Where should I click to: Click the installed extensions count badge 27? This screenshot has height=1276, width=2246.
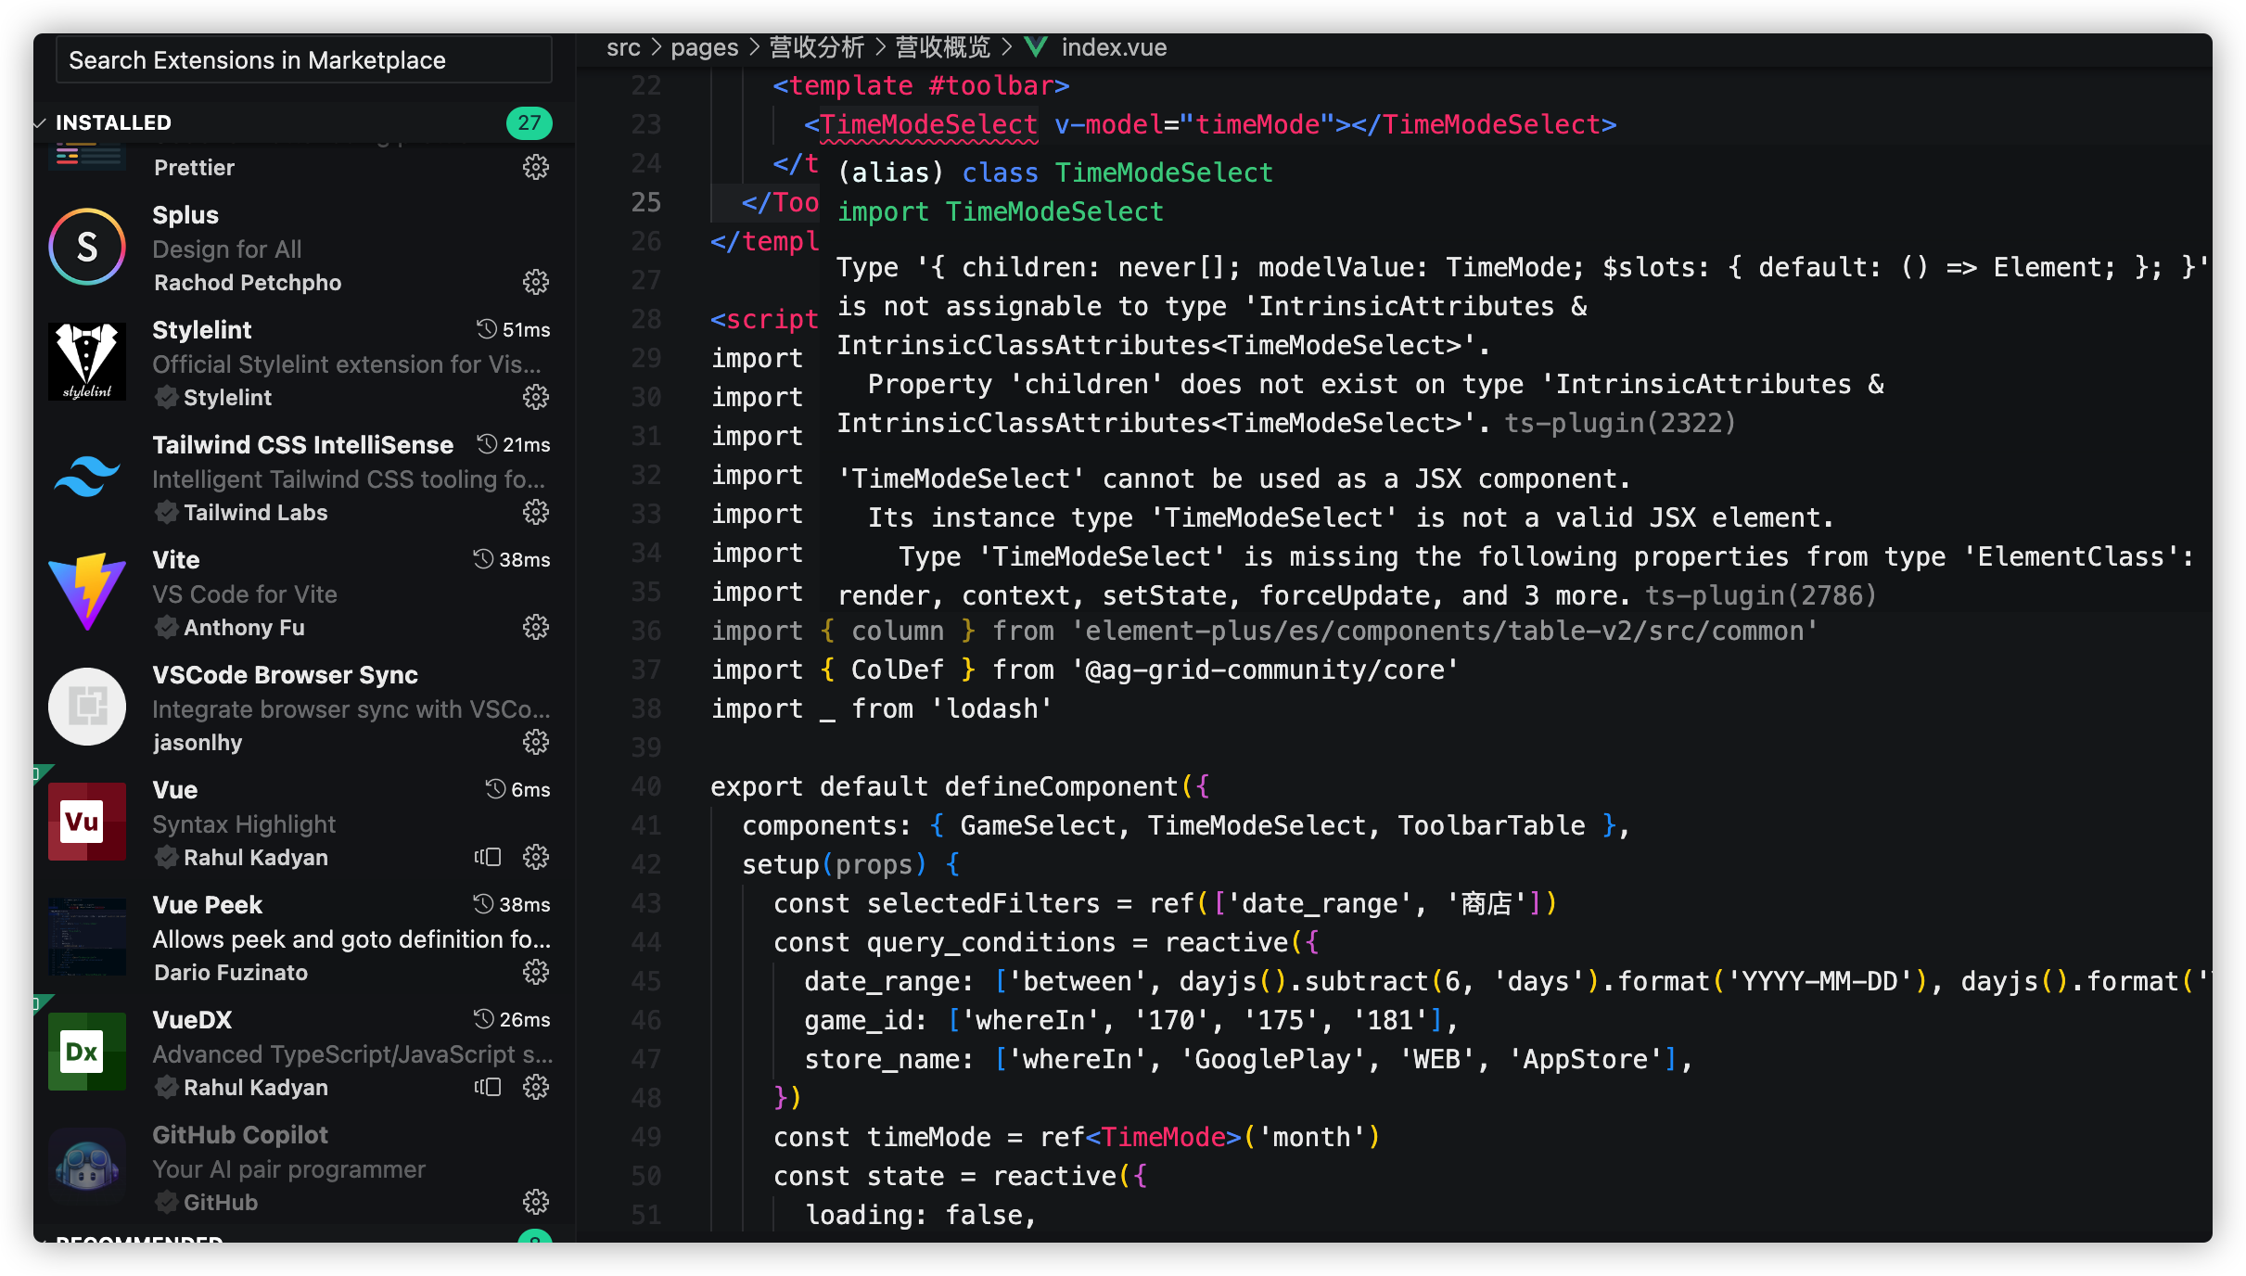(529, 122)
